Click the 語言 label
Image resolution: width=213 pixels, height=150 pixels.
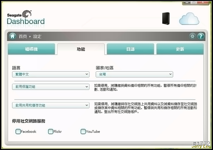point(16,68)
